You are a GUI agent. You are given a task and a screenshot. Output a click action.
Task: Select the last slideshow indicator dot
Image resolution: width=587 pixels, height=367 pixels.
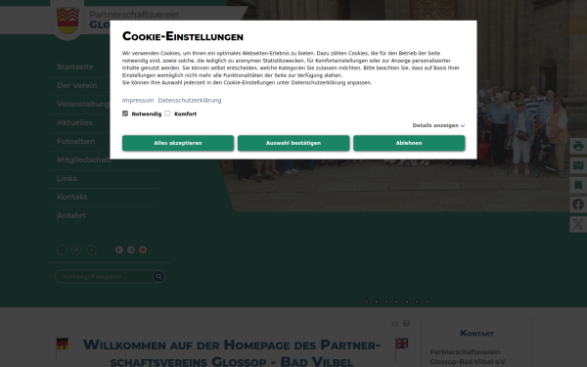tap(428, 301)
